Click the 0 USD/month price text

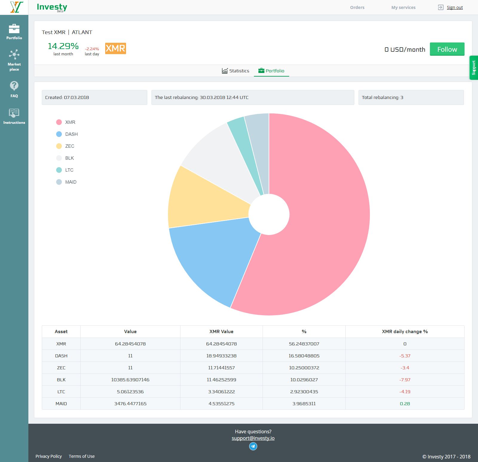(405, 49)
